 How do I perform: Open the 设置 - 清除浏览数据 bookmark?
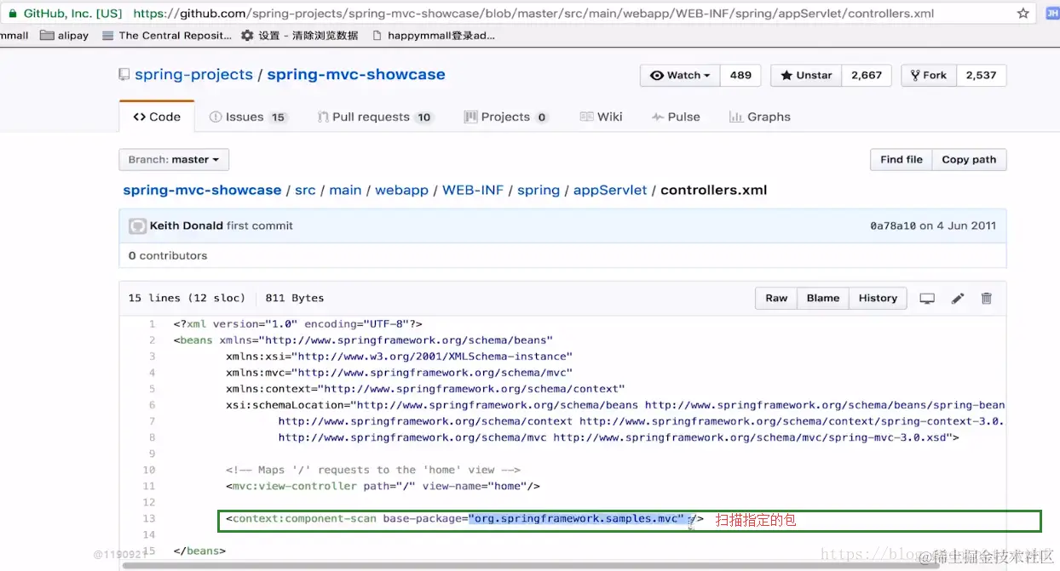299,36
